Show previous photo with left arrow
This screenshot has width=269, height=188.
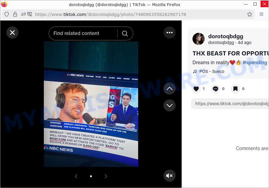tap(76, 176)
